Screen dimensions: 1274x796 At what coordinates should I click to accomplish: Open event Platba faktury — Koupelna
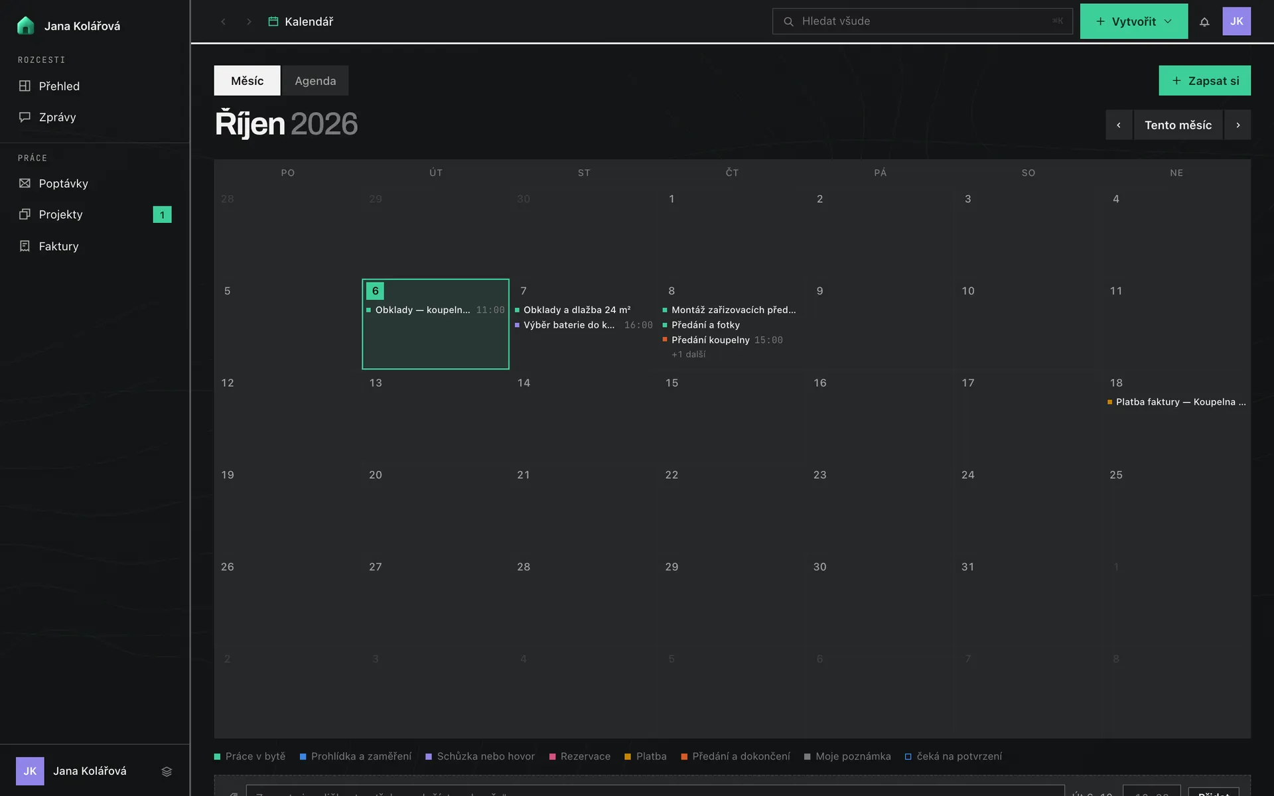[1176, 402]
